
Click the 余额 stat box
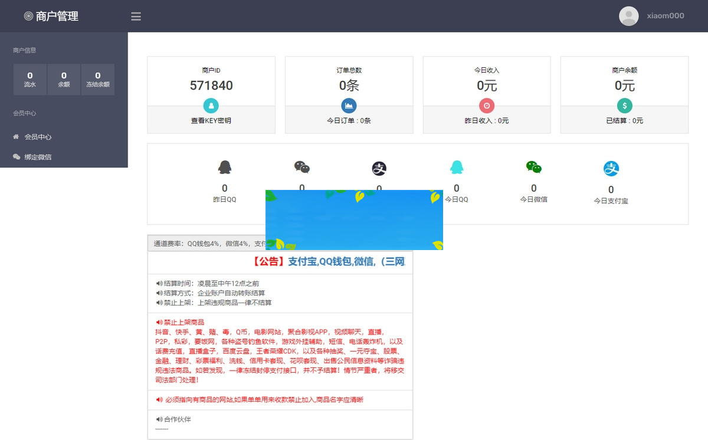pyautogui.click(x=64, y=79)
